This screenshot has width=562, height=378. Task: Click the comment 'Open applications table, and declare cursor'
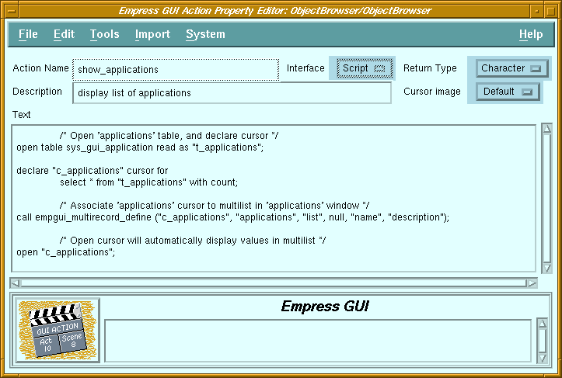[169, 136]
